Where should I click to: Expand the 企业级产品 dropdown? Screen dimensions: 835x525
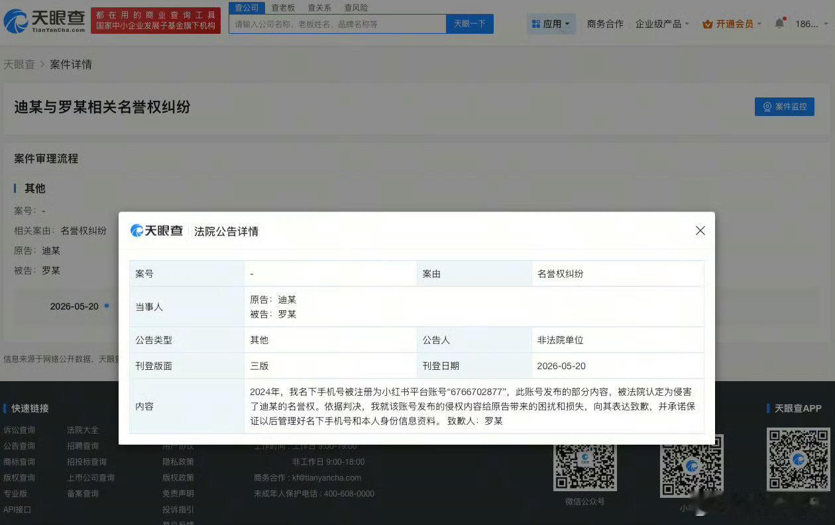coord(662,24)
